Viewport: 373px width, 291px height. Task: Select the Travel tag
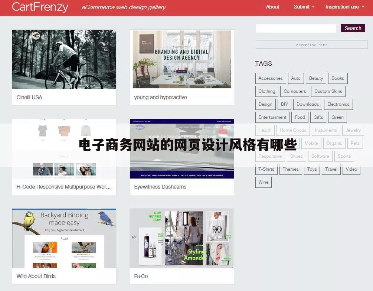(x=331, y=169)
